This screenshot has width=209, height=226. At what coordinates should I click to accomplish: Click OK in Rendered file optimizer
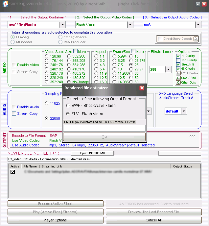click(104, 137)
